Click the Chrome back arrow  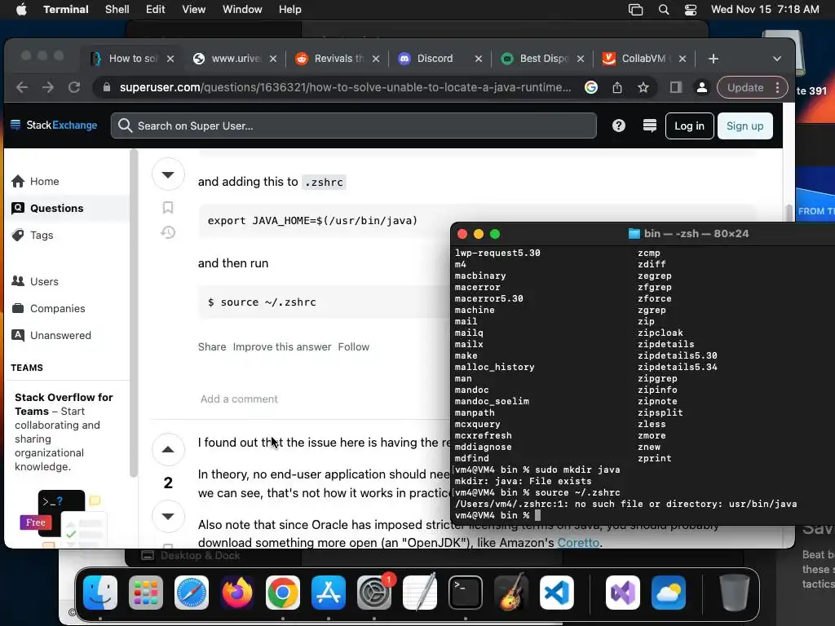(22, 87)
